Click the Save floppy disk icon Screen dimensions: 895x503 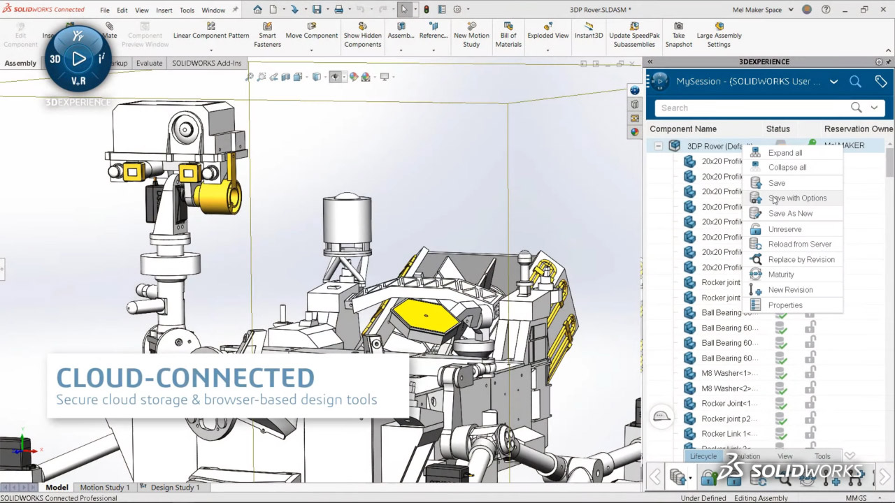coord(317,10)
